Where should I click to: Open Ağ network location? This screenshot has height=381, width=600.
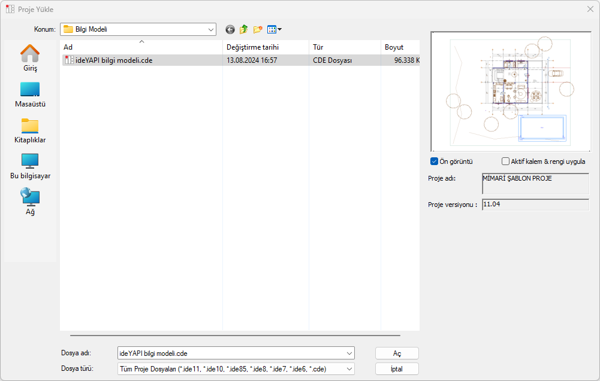point(30,202)
